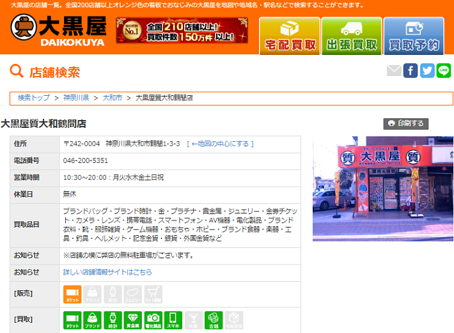Select phone number 046-200-5351

[86, 160]
